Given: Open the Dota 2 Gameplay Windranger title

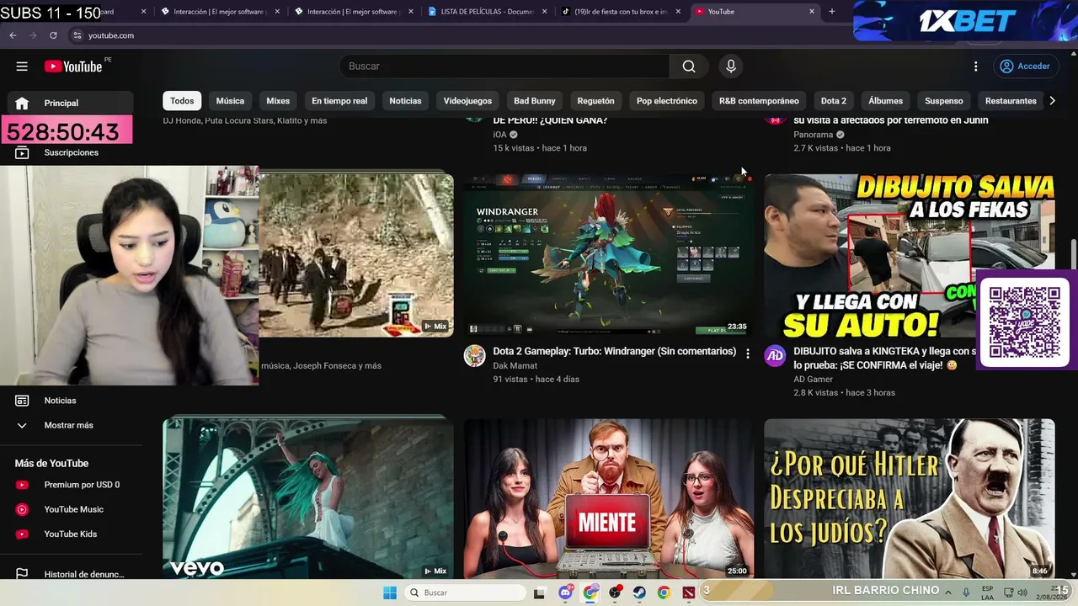Looking at the screenshot, I should [x=615, y=351].
